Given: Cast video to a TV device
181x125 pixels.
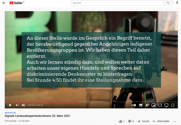Looking at the screenshot, I should 166,105.
